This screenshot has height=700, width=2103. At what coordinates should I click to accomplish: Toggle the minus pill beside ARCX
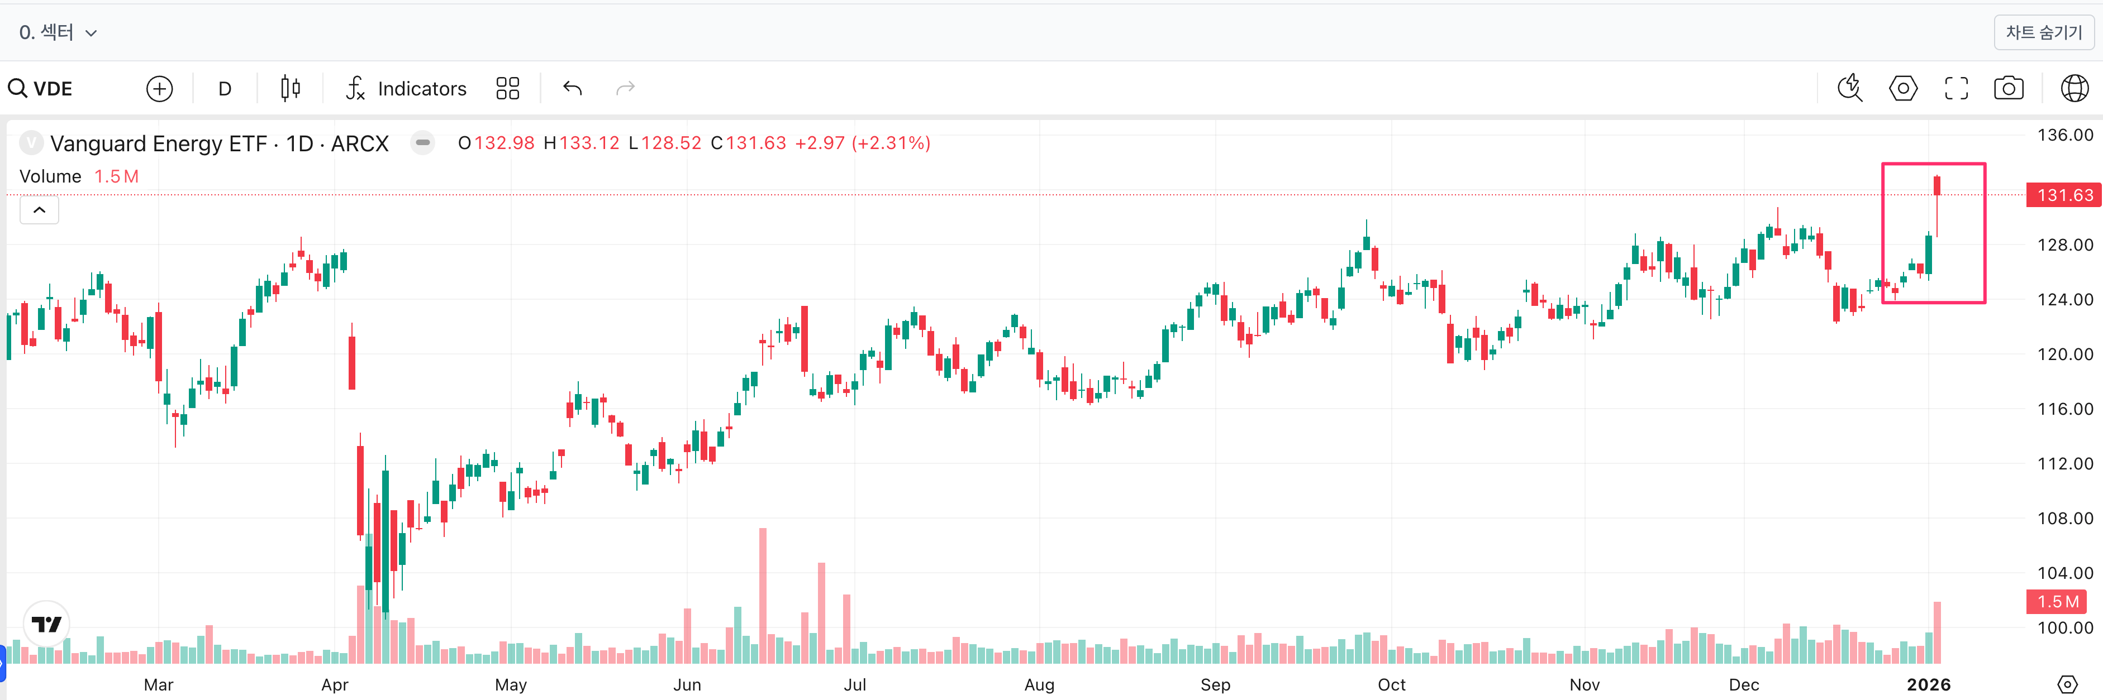(422, 143)
